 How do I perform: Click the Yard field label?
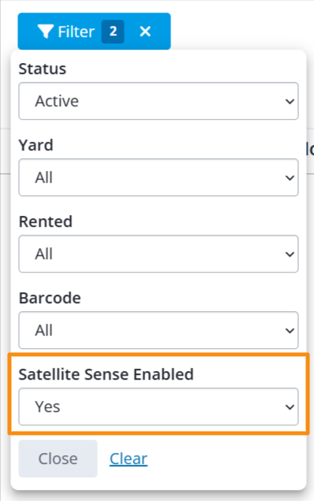tap(36, 146)
